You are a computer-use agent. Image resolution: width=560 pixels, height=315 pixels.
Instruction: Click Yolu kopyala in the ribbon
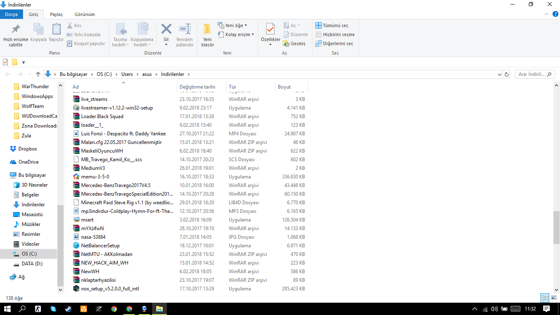84,34
